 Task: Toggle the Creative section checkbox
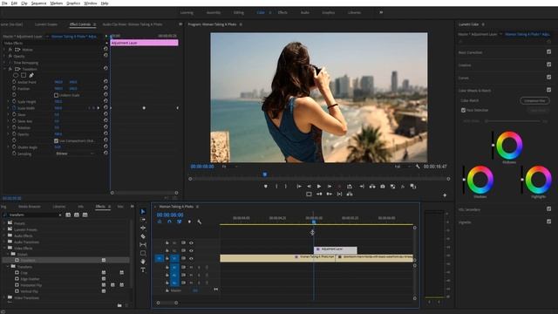(548, 65)
